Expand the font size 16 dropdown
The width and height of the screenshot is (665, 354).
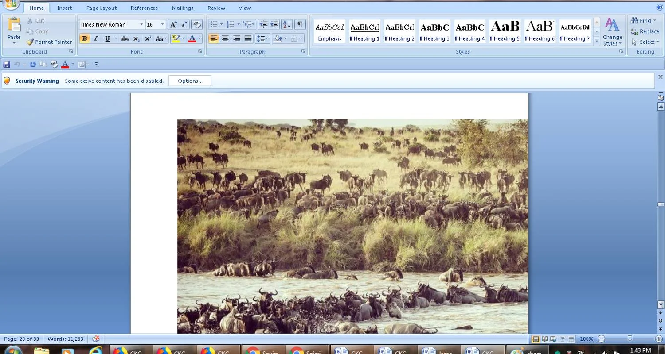(x=162, y=25)
